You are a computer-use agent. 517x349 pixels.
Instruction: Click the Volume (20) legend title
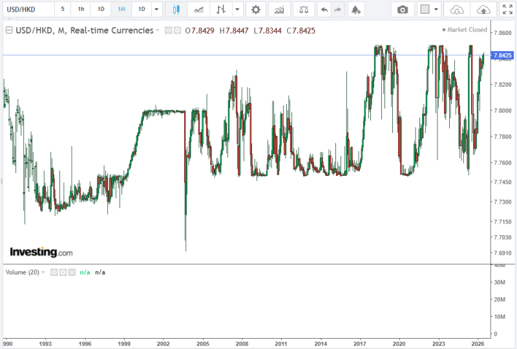23,272
